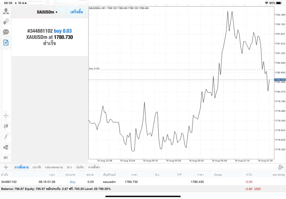Switch to the กล่องจดหมาย tab
The width and height of the screenshot is (286, 199).
point(54,167)
